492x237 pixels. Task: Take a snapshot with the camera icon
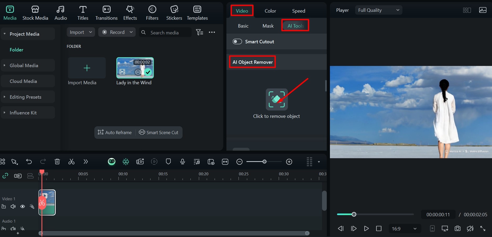click(x=457, y=228)
